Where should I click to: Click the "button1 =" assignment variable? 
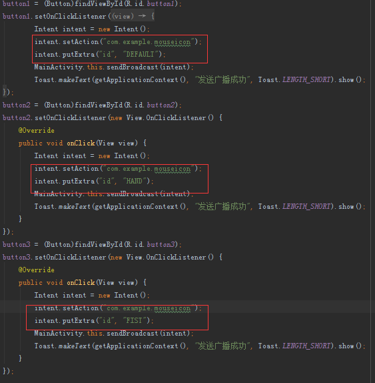click(x=16, y=3)
